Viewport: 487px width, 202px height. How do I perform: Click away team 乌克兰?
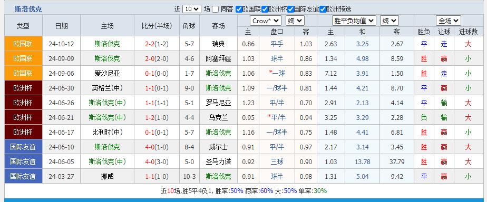coord(218,118)
